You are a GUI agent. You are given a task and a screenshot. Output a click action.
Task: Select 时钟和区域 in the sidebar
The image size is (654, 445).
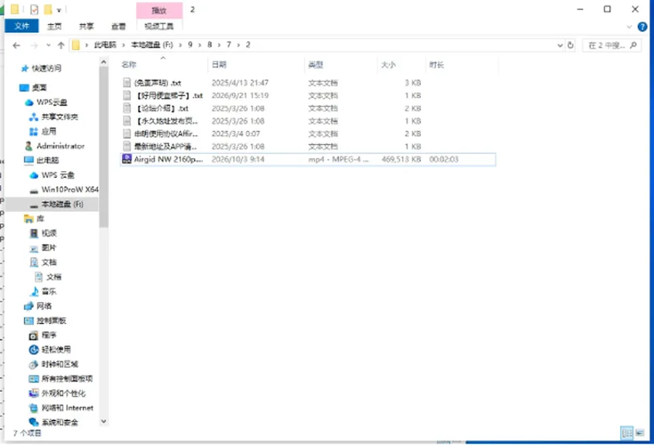coord(60,364)
